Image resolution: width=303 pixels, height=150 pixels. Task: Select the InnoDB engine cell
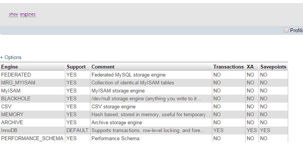[x=33, y=131]
